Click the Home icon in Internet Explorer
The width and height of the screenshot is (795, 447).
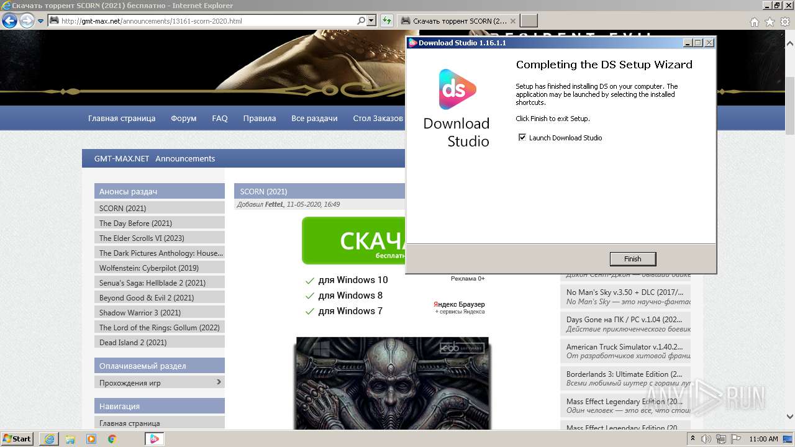[754, 22]
